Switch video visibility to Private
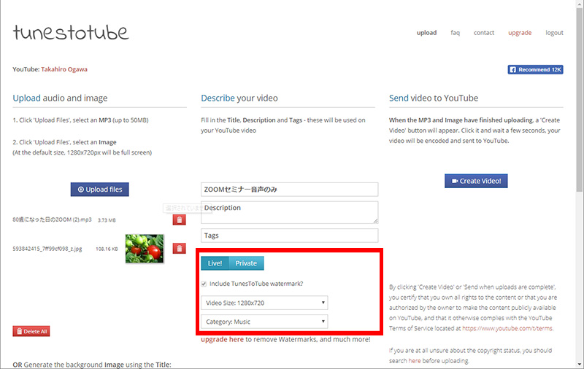Viewport: 584px width, 369px height. 247,263
